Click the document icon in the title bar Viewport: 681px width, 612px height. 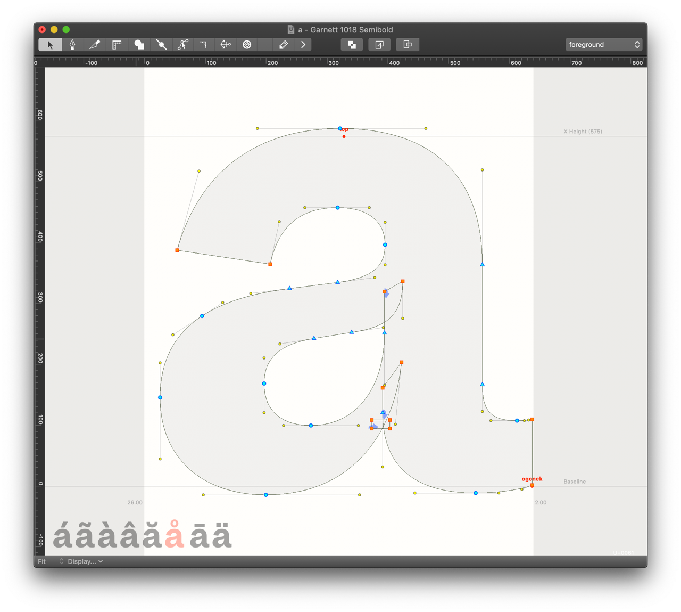click(291, 30)
